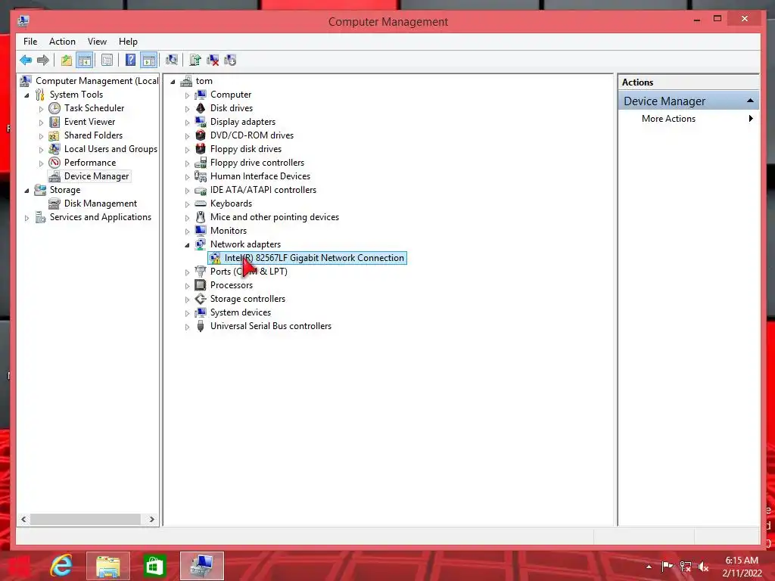Expand the Disk drives category
Viewport: 775px width, 581px height.
pyautogui.click(x=187, y=109)
